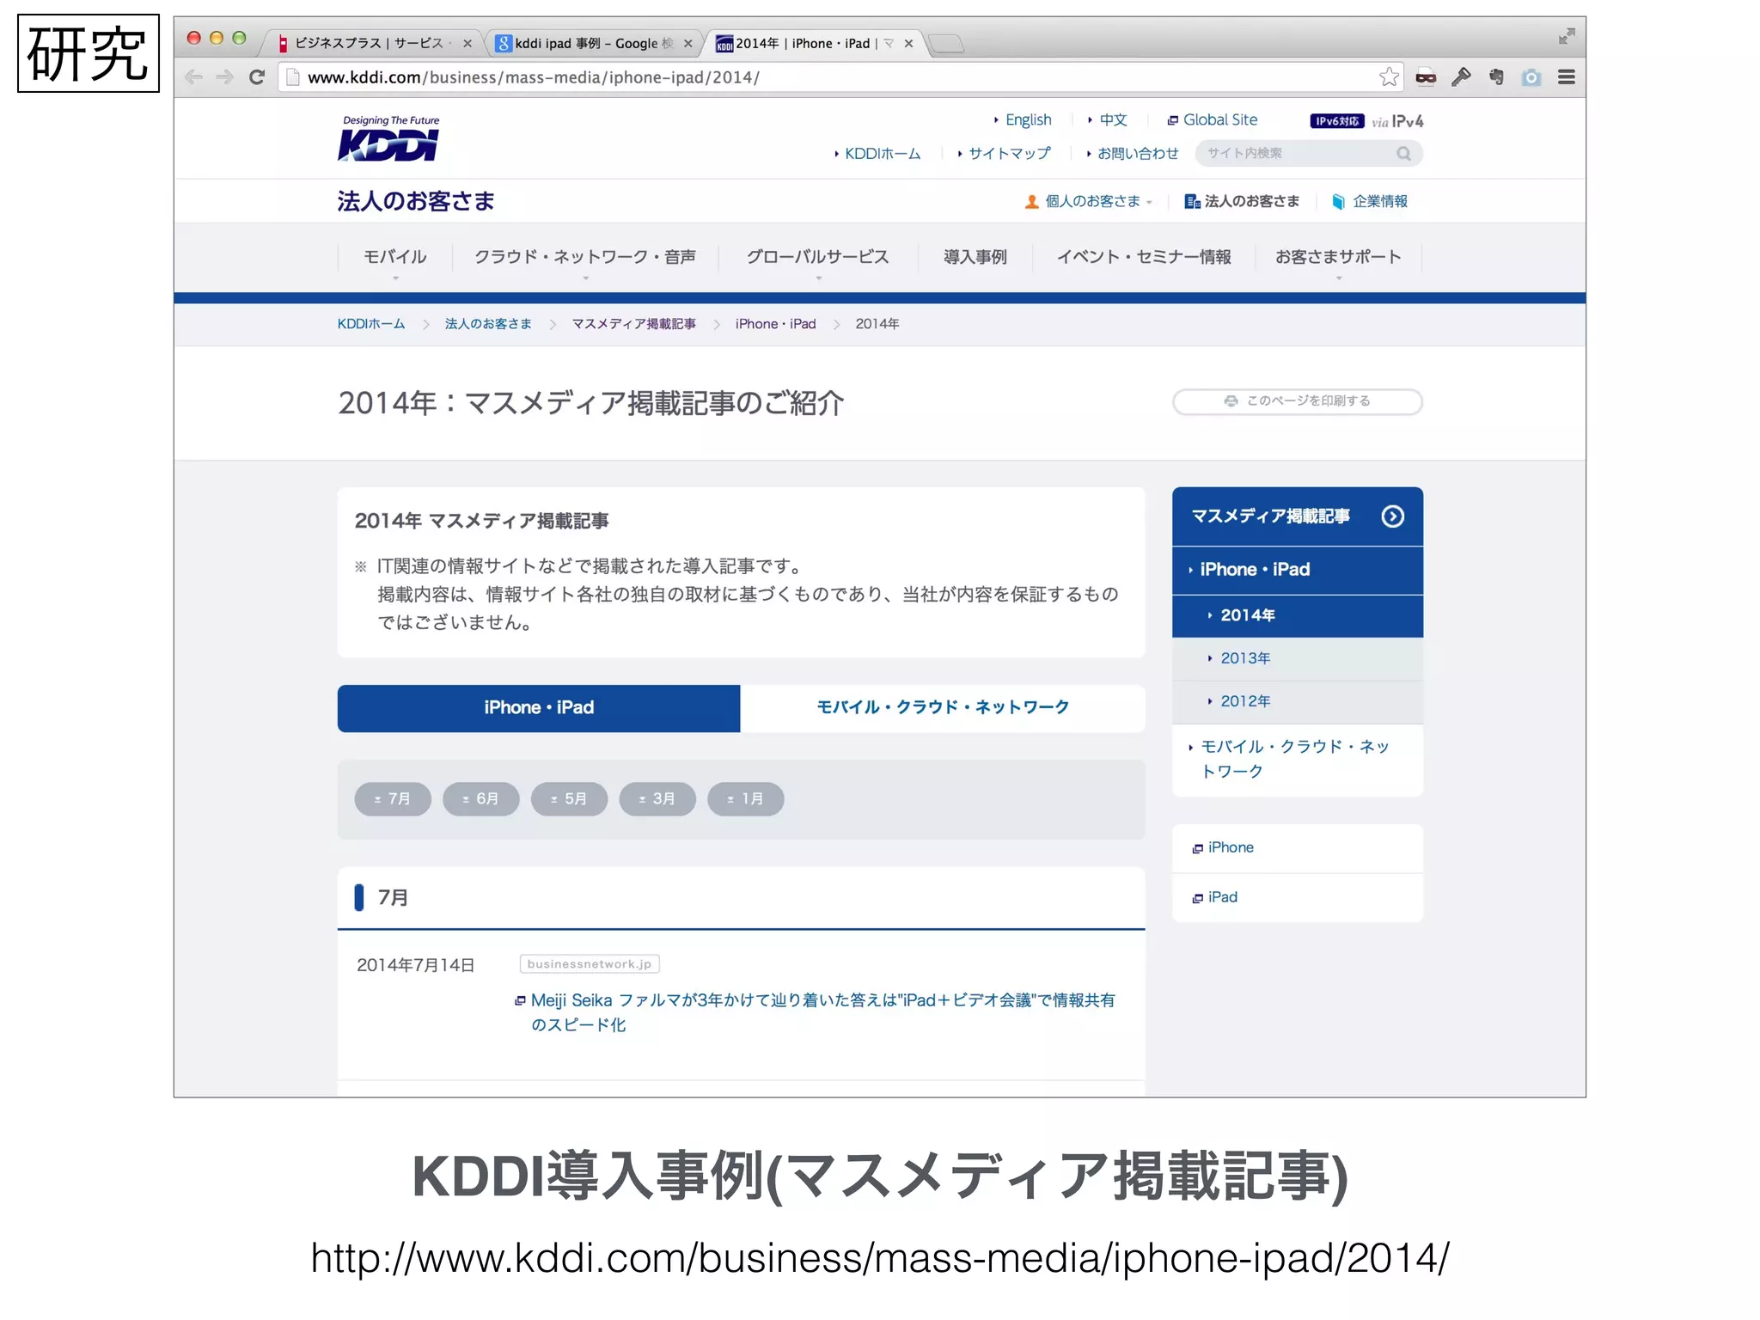Click KDDIホーム in the breadcrumb
1760x1320 pixels.
371,324
